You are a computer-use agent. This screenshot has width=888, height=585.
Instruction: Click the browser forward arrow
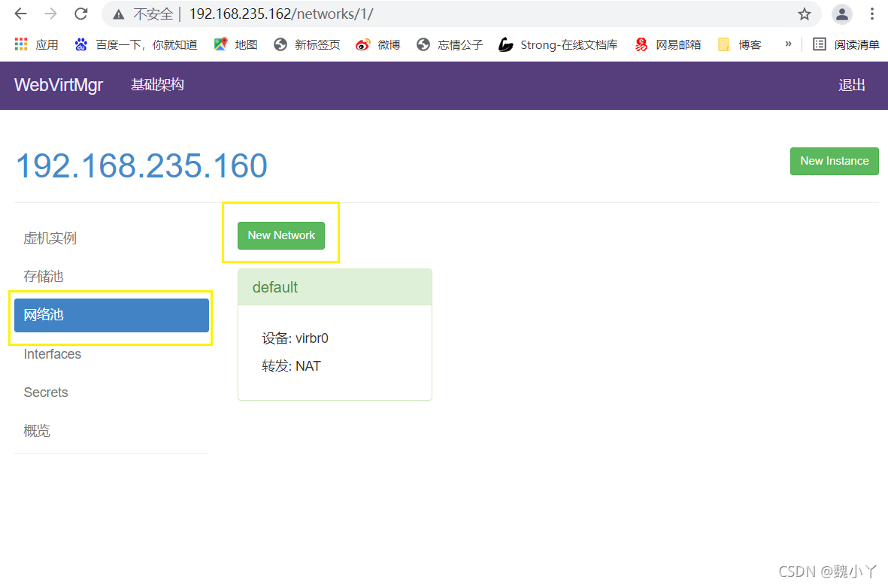pyautogui.click(x=51, y=14)
